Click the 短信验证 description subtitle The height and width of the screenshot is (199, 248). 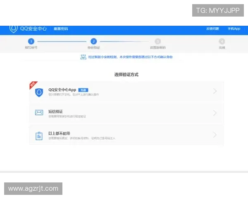tap(67, 116)
